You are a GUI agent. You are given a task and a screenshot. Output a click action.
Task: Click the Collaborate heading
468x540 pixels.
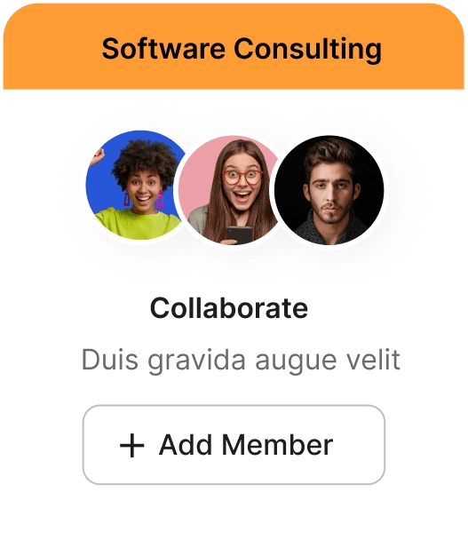229,308
